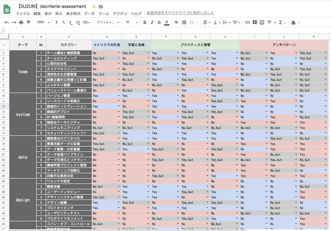332x231 pixels.
Task: Click the formula bar input field
Action: click(166, 30)
